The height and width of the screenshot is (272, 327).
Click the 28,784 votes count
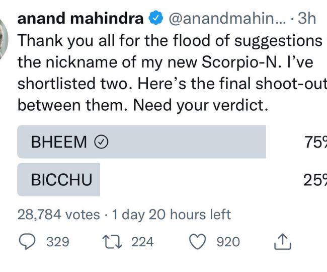click(x=58, y=215)
